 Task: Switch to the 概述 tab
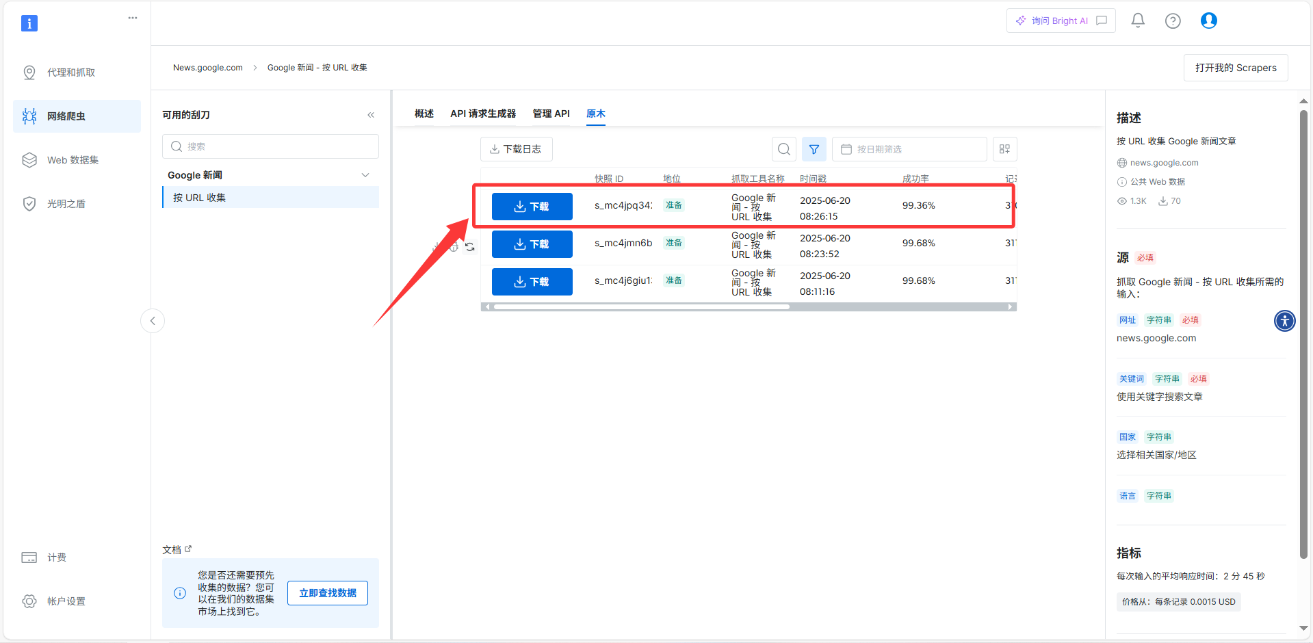(424, 114)
